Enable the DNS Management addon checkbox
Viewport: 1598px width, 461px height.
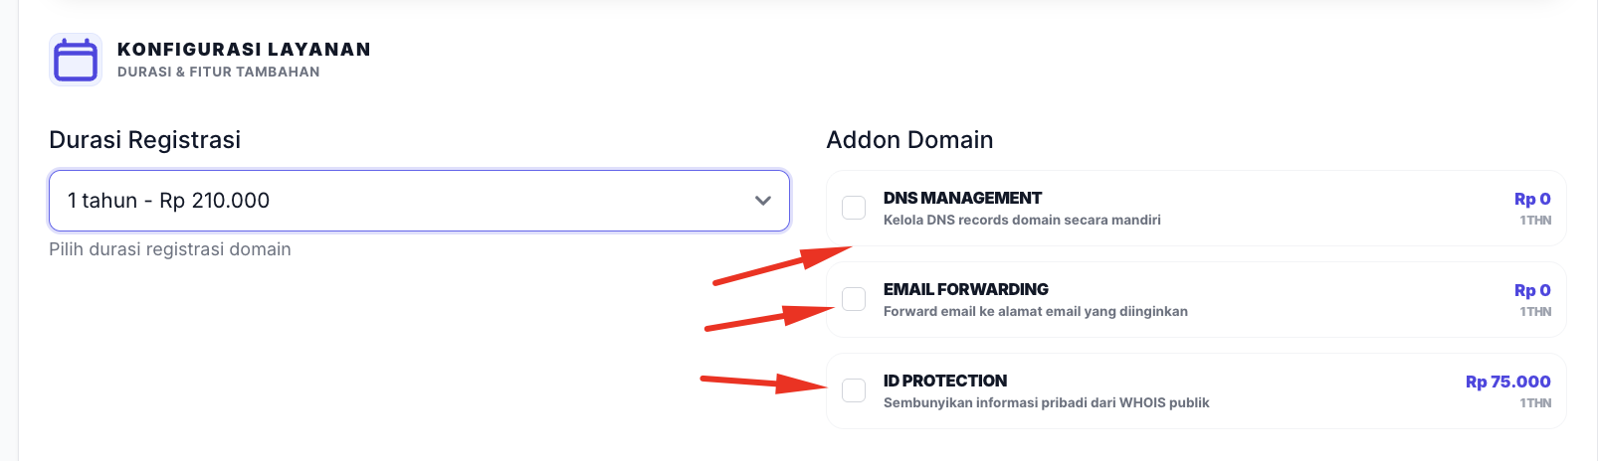coord(854,208)
